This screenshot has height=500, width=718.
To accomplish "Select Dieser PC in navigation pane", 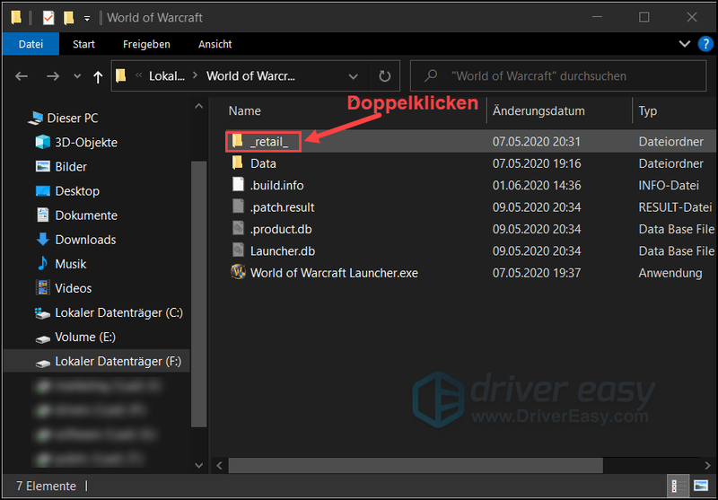I will (73, 118).
